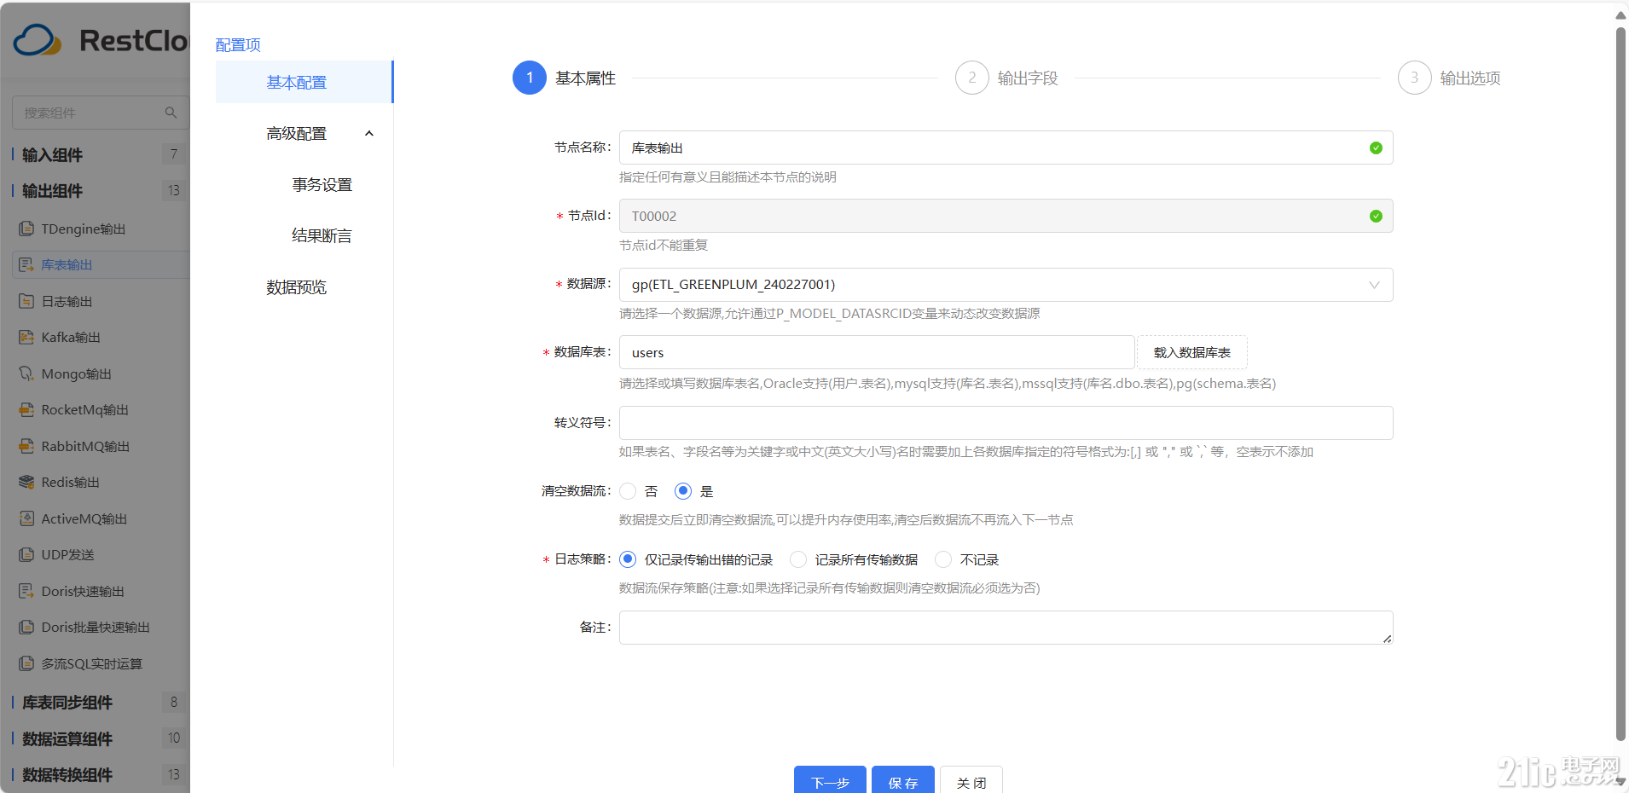Click the 多流SQL实时运算 component icon

(26, 663)
